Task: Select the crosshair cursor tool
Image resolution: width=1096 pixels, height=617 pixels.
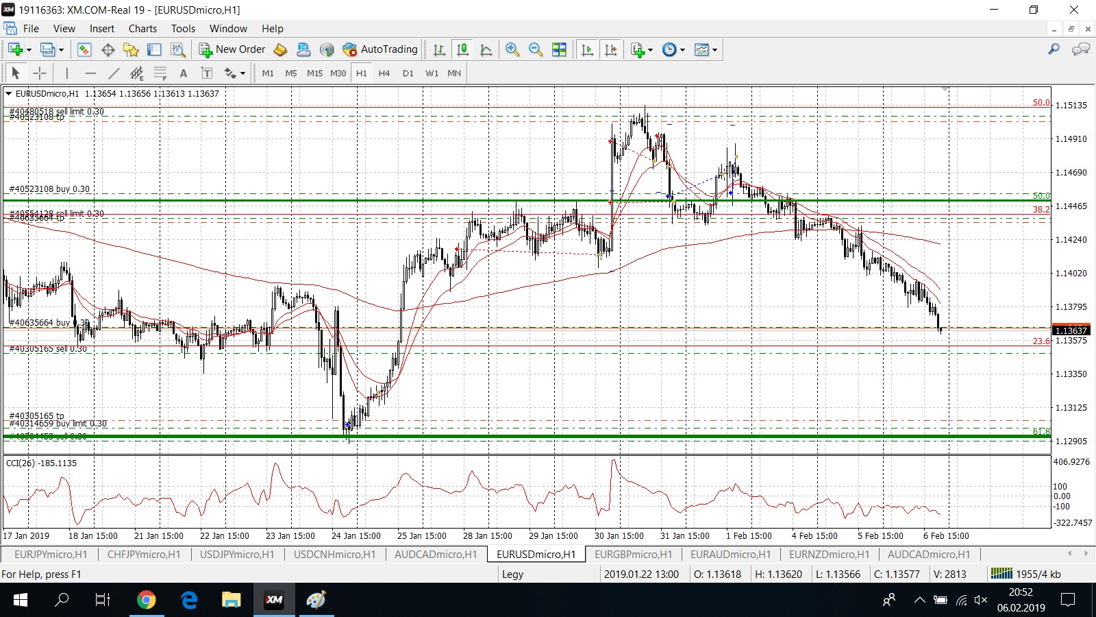Action: tap(40, 73)
